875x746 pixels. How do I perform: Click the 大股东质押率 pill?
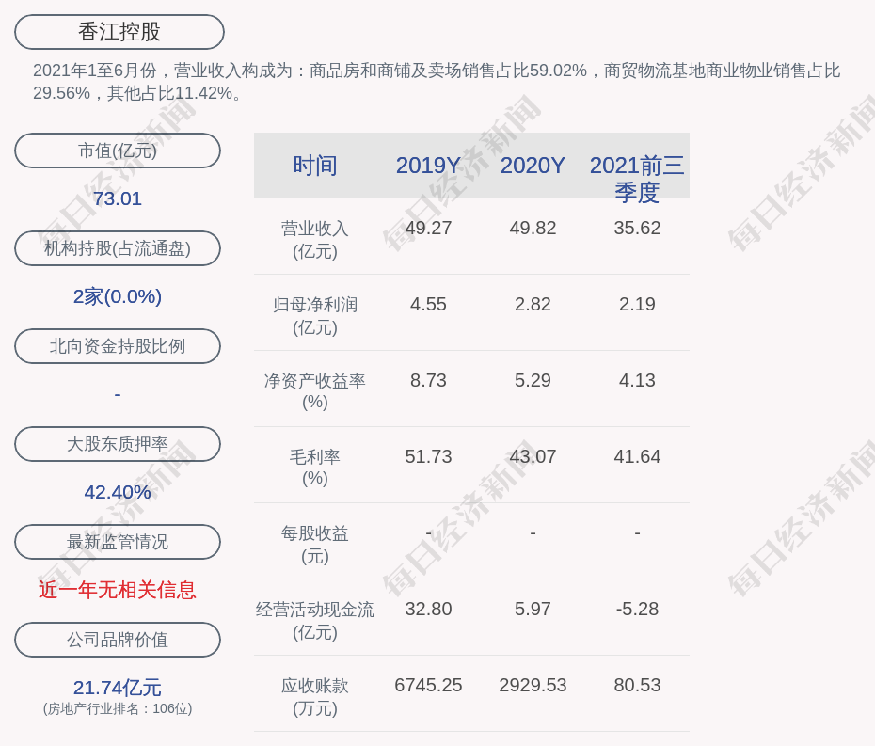point(118,444)
